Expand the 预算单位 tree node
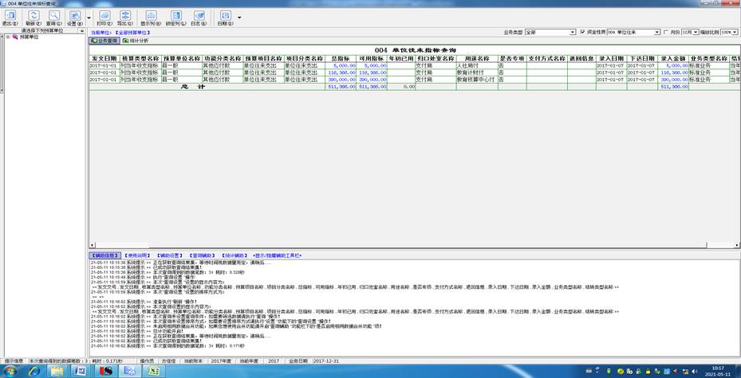Image resolution: width=741 pixels, height=378 pixels. [x=8, y=37]
